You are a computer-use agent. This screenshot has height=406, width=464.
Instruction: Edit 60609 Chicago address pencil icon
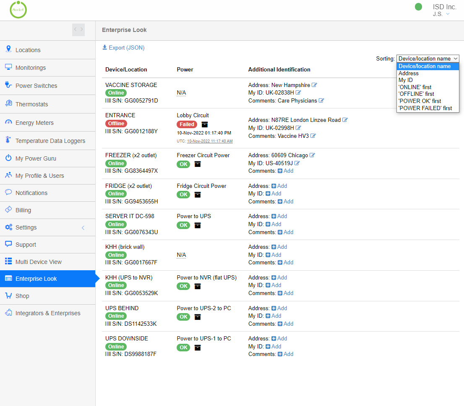click(312, 155)
